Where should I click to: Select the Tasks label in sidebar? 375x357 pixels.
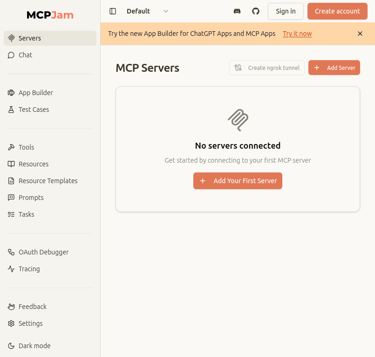[26, 214]
